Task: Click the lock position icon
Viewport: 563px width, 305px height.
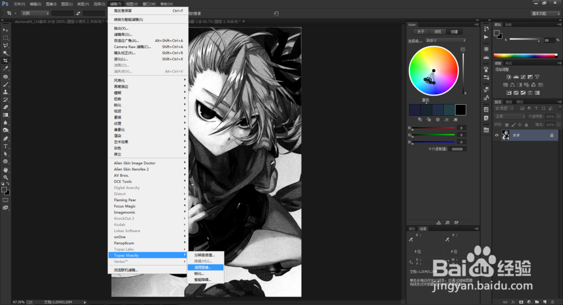Action: click(520, 125)
